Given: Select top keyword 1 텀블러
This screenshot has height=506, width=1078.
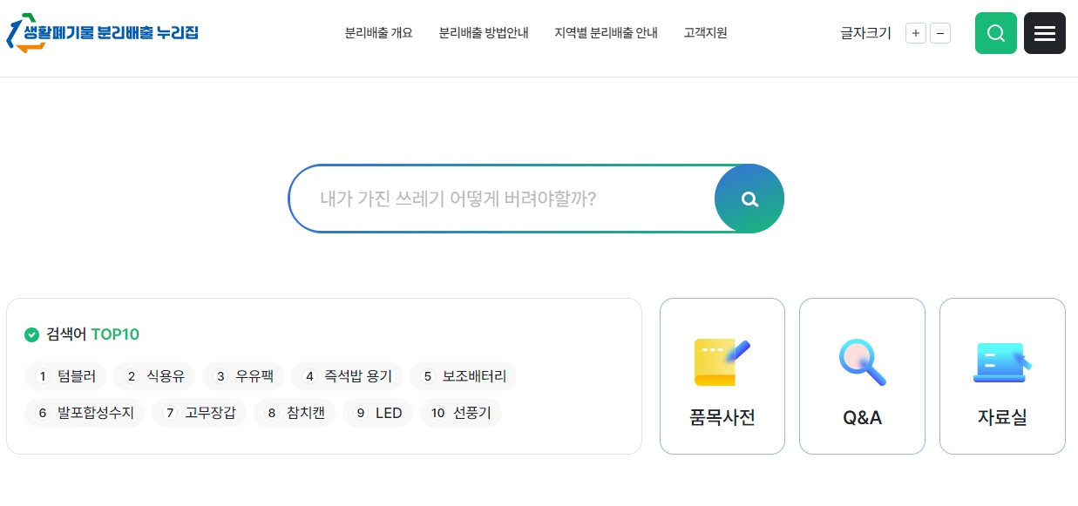Looking at the screenshot, I should 65,376.
